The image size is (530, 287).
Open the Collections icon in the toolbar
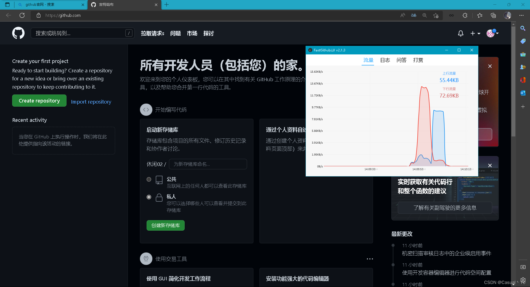coord(493,15)
